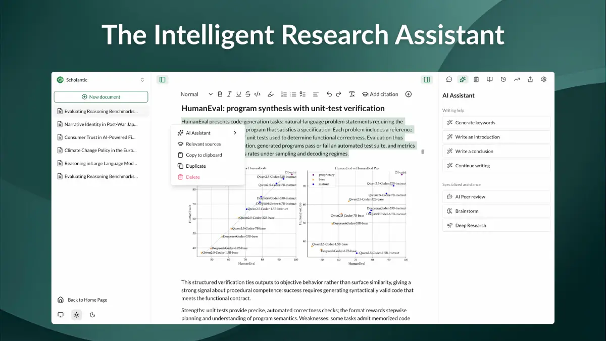Open the Normal text style dropdown
606x341 pixels.
point(196,94)
